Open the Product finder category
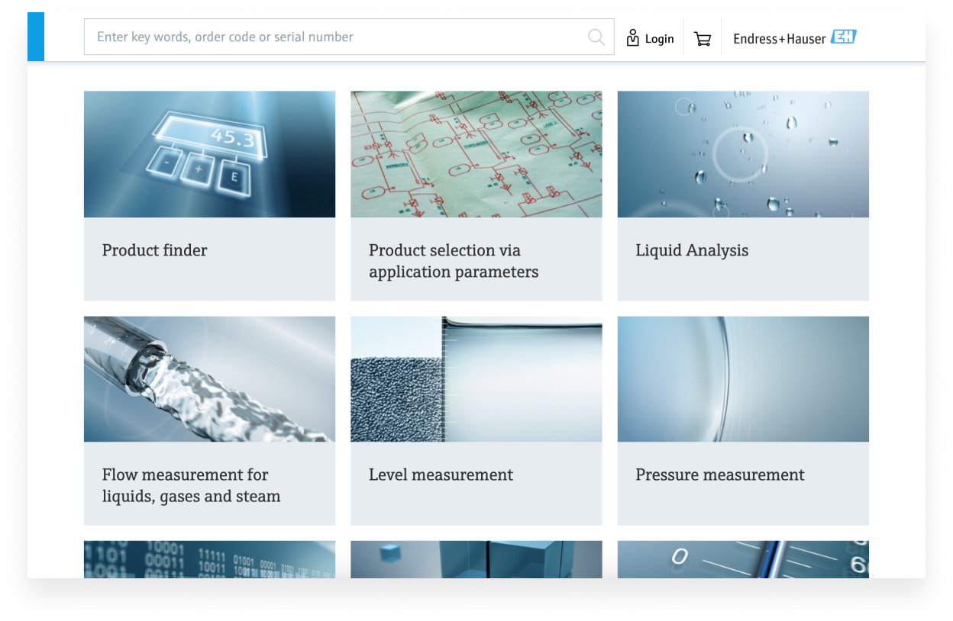The height and width of the screenshot is (621, 953). [x=154, y=250]
